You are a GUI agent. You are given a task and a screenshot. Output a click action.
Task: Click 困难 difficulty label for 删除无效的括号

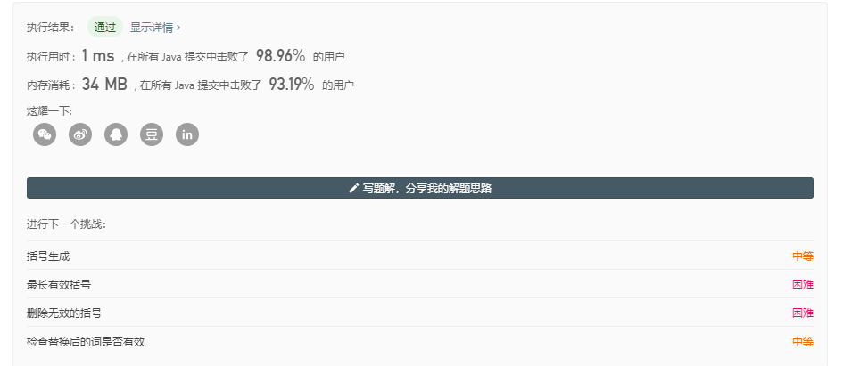[x=803, y=313]
